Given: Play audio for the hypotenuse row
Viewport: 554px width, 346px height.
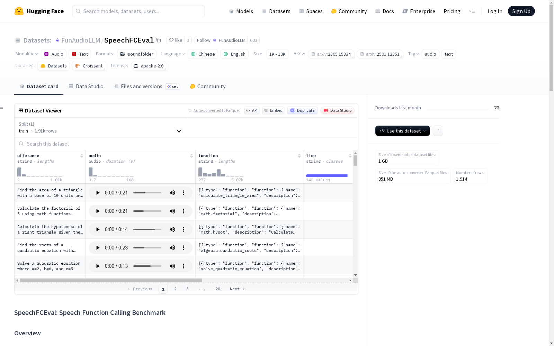Looking at the screenshot, I should pos(98,229).
